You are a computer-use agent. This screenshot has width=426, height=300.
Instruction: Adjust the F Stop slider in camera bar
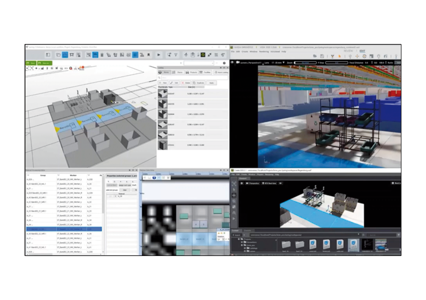[337, 62]
